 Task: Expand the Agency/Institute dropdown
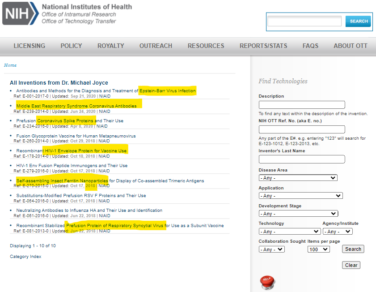tap(338, 232)
